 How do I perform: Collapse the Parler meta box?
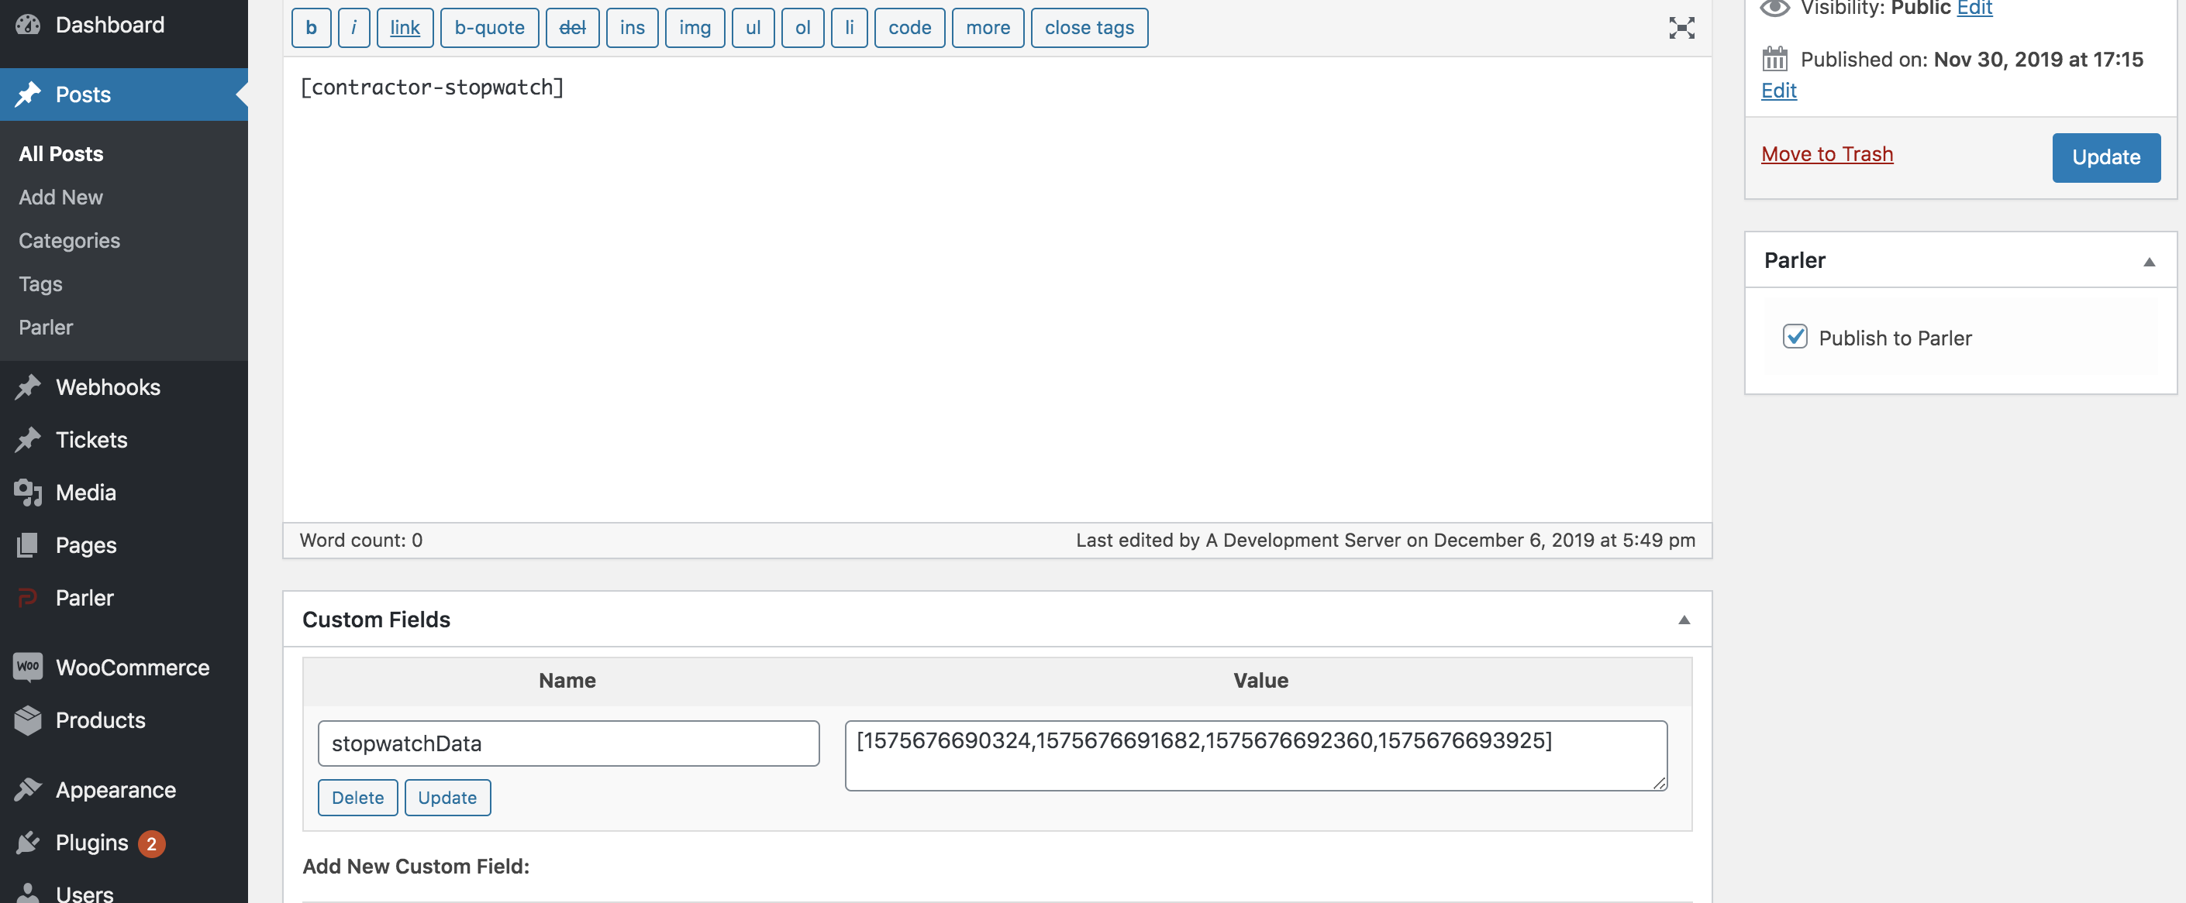[x=2149, y=261]
